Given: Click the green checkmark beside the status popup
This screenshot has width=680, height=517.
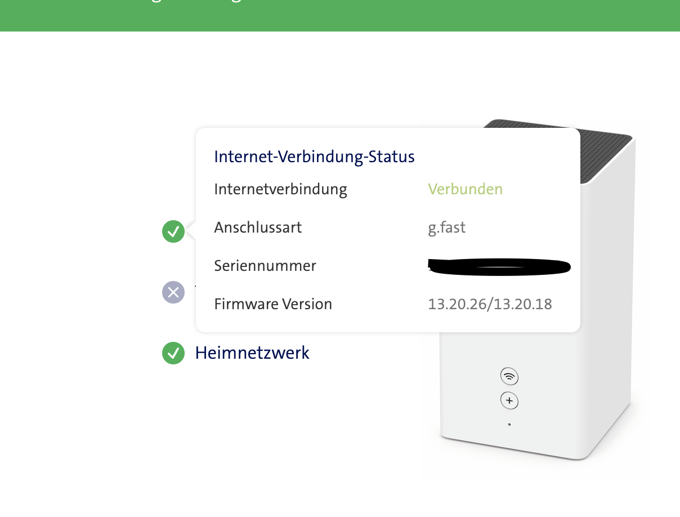Looking at the screenshot, I should click(x=173, y=231).
